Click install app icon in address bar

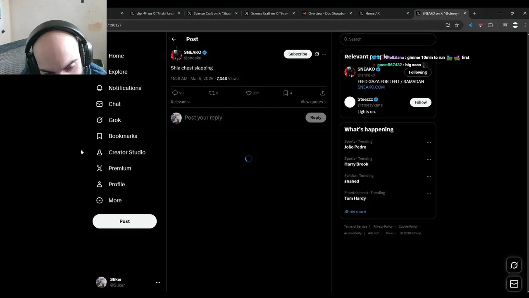click(448, 25)
